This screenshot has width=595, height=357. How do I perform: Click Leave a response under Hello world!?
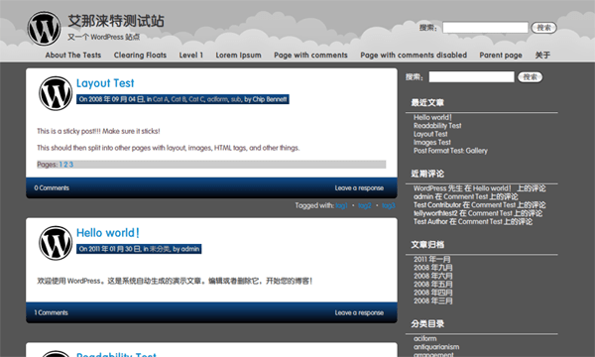tap(359, 312)
